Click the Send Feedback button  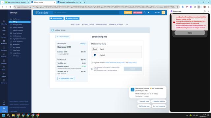(56, 18)
